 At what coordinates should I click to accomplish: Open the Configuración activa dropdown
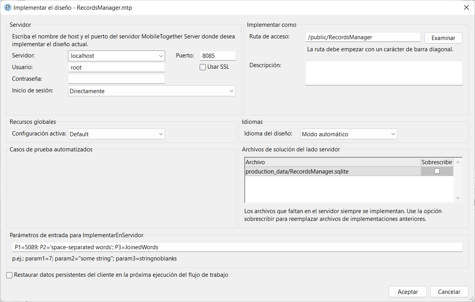pos(117,134)
